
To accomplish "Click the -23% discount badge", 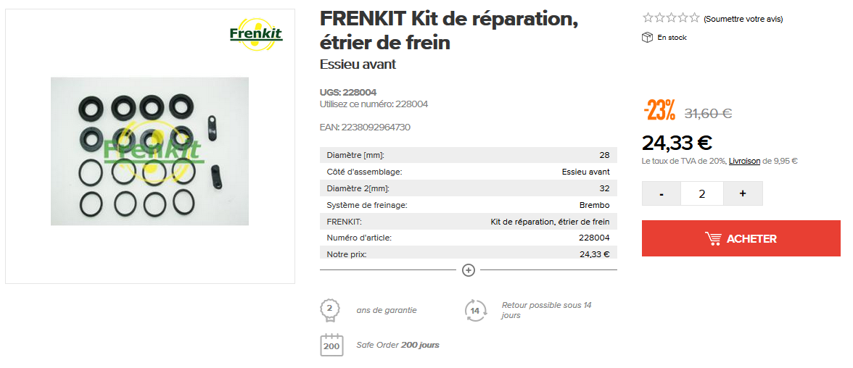I will coord(659,112).
